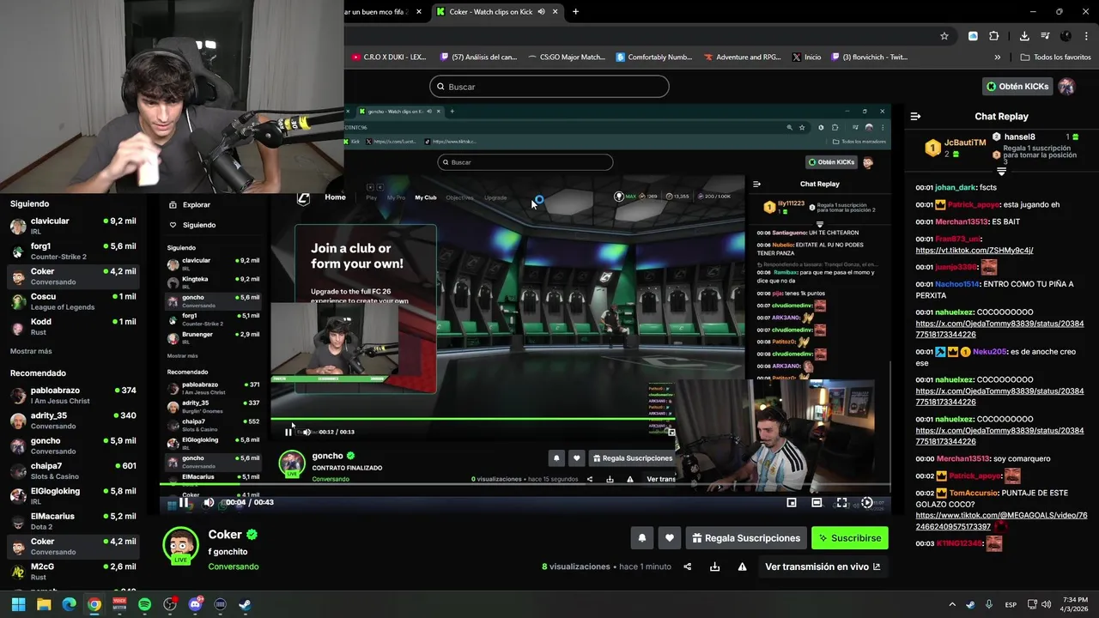
Task: Open C.R.O X DUKI bookmark
Action: (389, 58)
